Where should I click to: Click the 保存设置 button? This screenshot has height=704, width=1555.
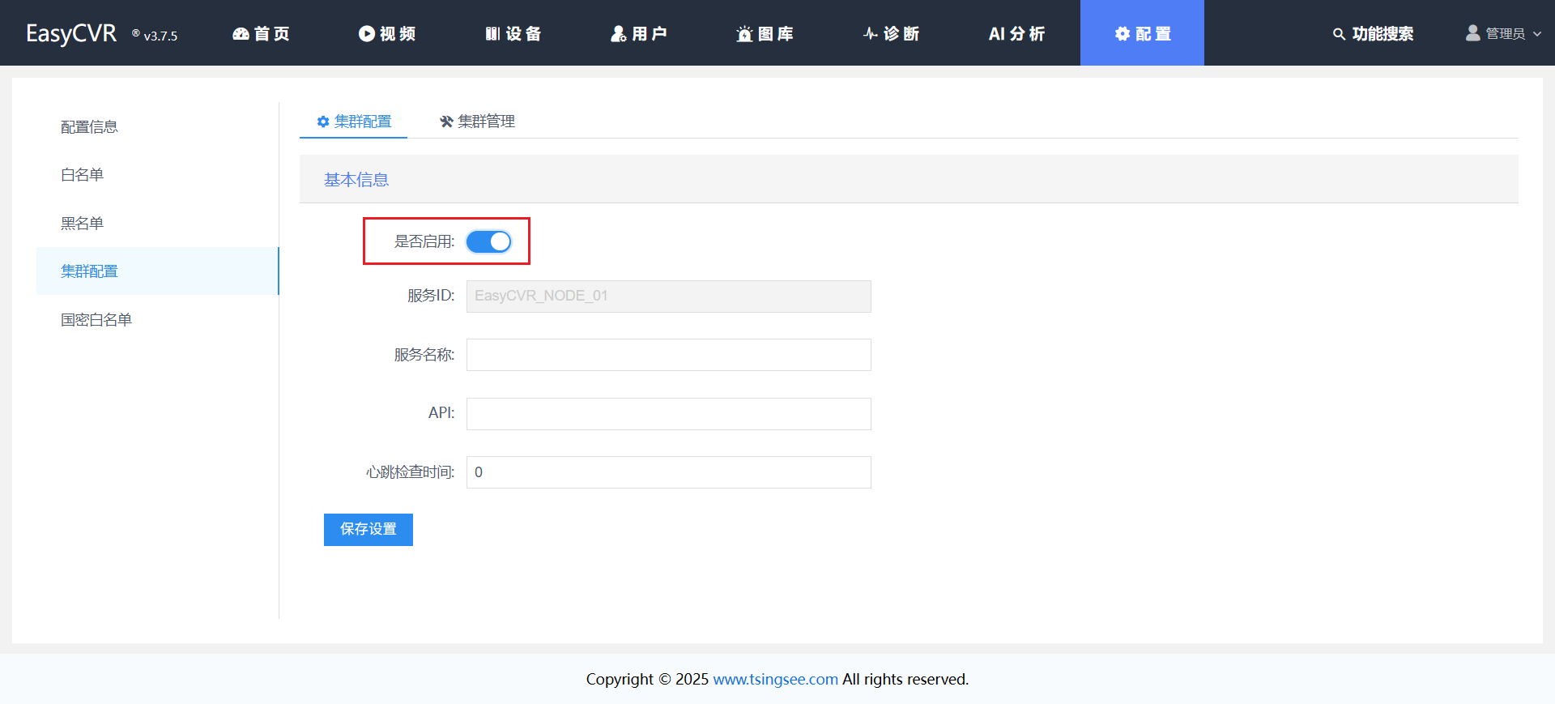(x=369, y=530)
